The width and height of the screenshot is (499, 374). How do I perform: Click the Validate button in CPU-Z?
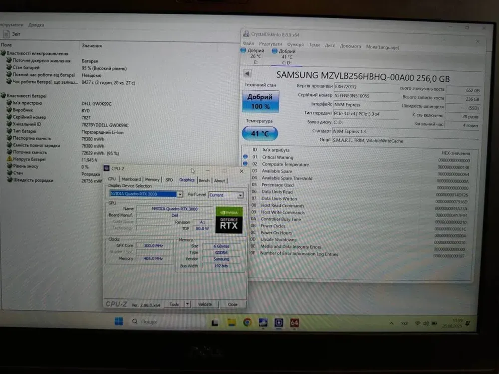coord(205,304)
